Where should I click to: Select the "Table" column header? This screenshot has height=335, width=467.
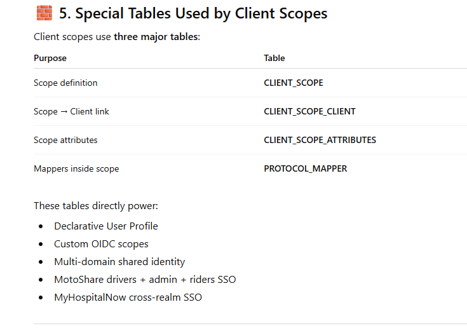tap(274, 58)
